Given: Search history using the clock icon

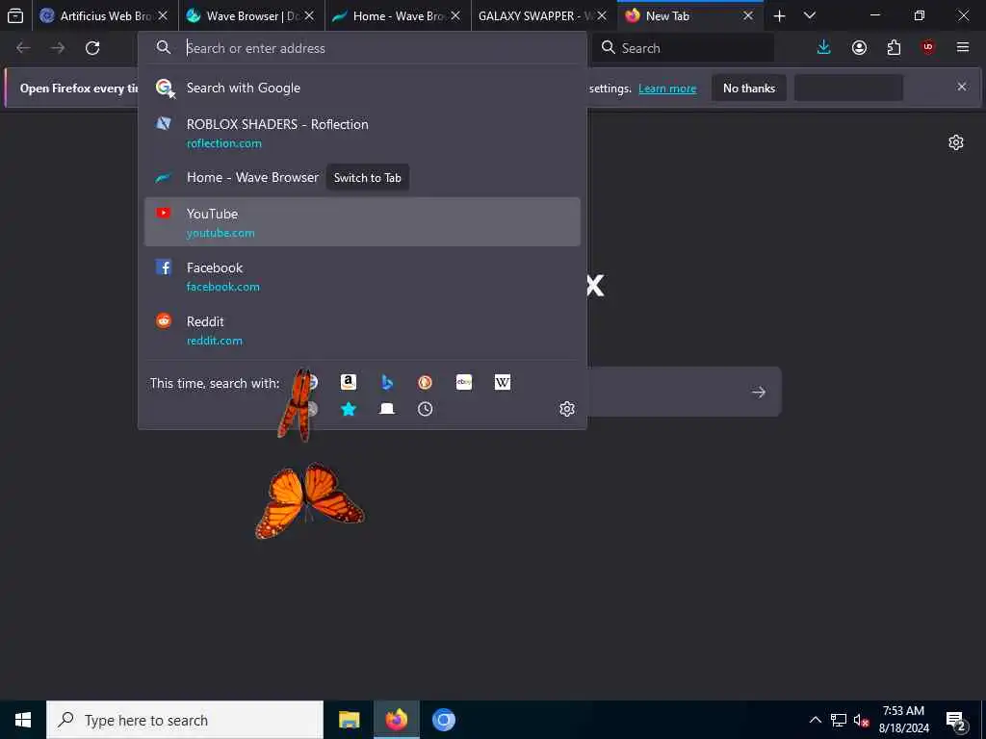Looking at the screenshot, I should pyautogui.click(x=425, y=409).
